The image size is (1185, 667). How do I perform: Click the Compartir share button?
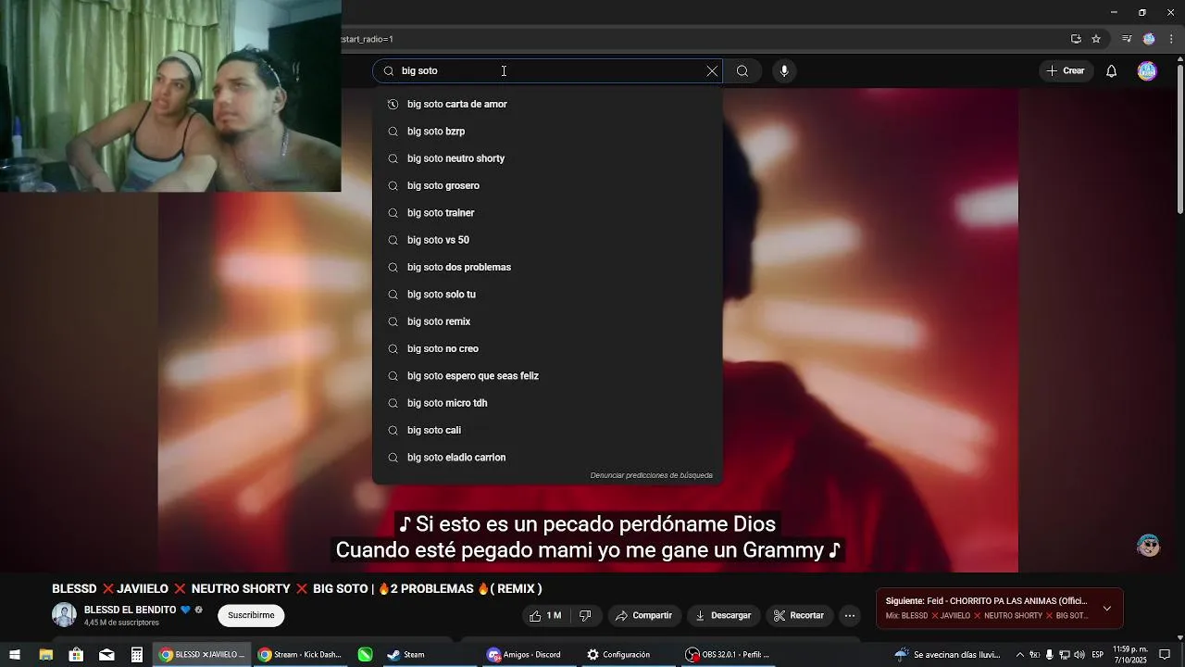(644, 615)
